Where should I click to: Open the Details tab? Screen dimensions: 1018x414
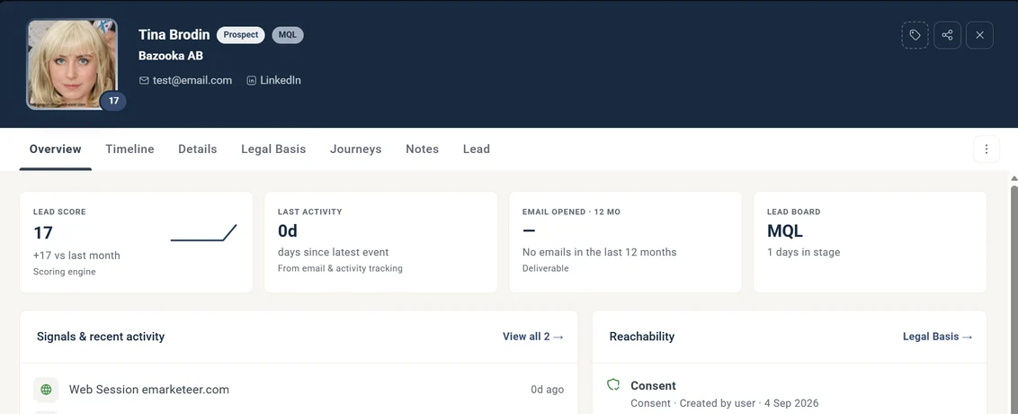(x=197, y=148)
